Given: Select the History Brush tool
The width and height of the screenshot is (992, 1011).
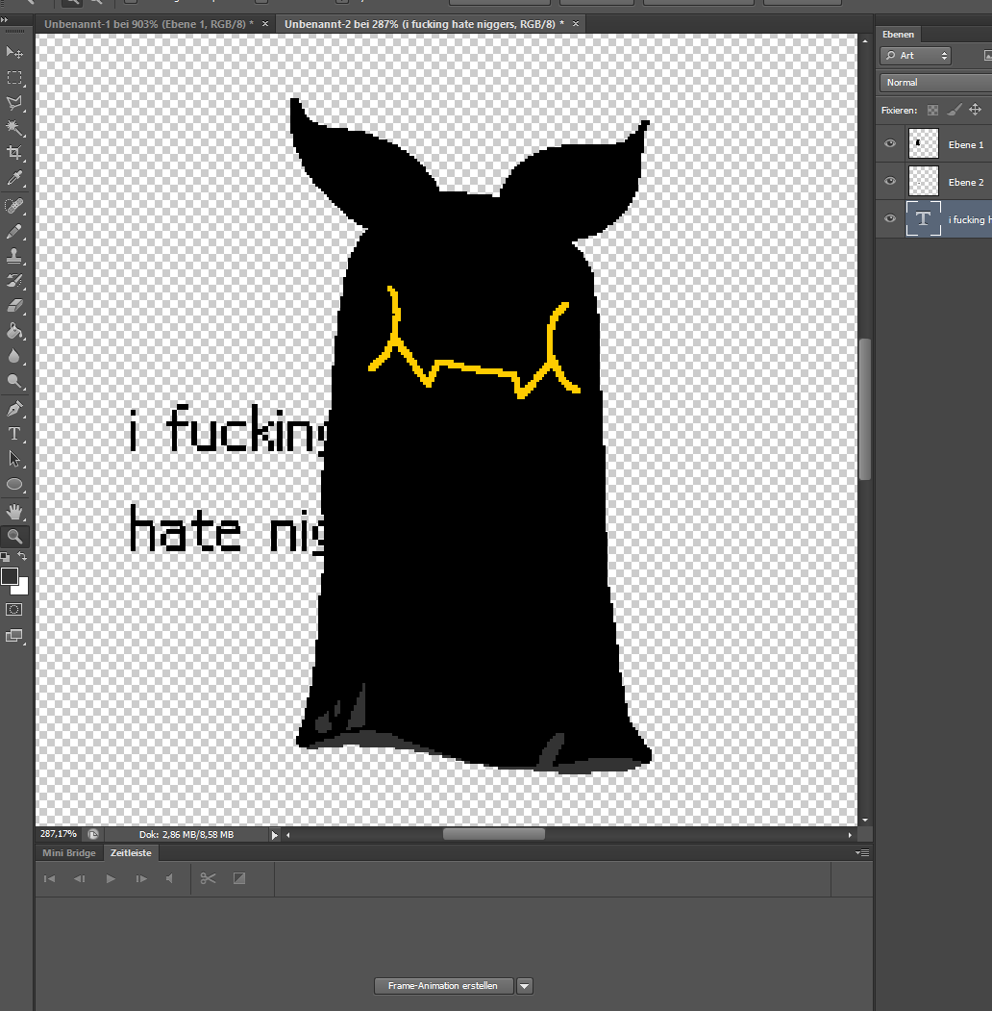Looking at the screenshot, I should point(14,281).
